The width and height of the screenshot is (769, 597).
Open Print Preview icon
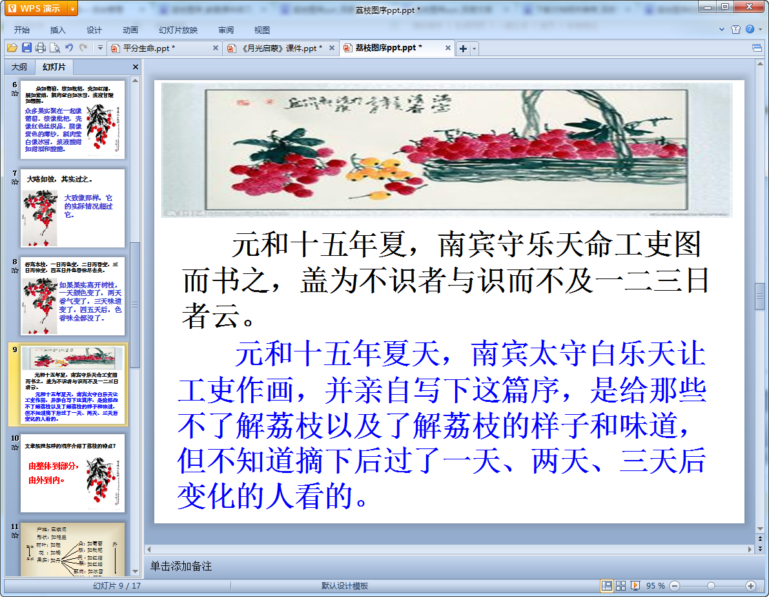tap(55, 48)
